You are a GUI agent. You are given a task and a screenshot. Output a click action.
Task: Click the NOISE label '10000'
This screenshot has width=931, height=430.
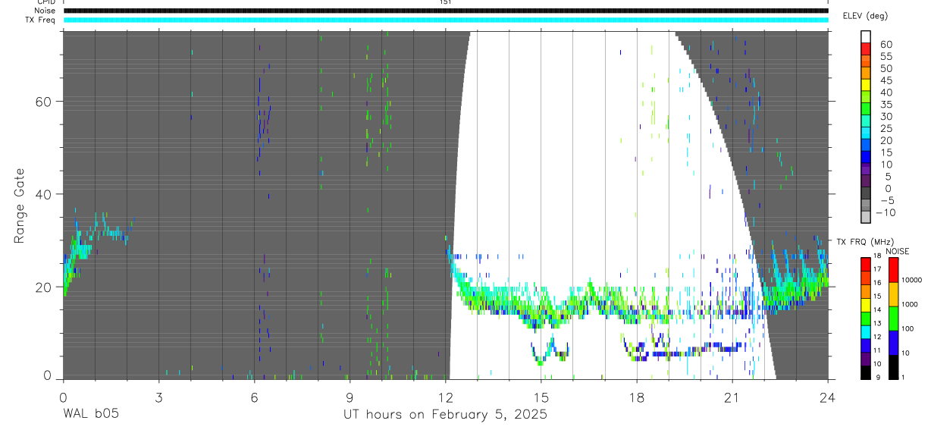click(x=911, y=280)
